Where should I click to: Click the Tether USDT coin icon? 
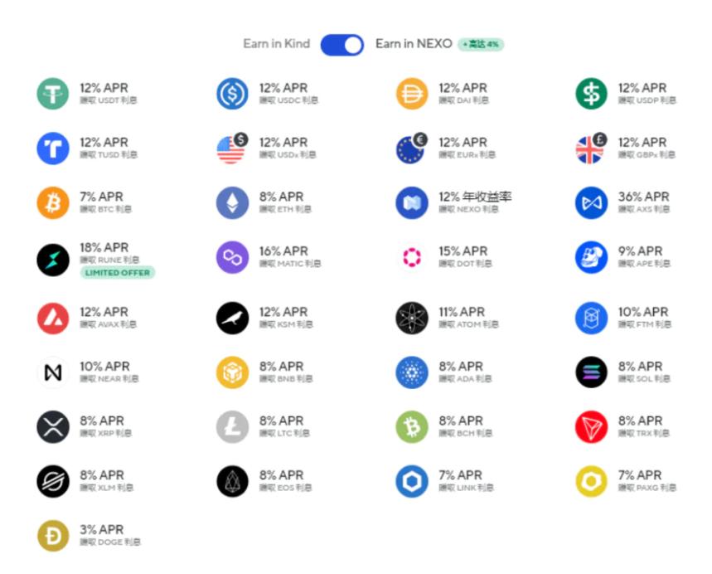tap(53, 94)
